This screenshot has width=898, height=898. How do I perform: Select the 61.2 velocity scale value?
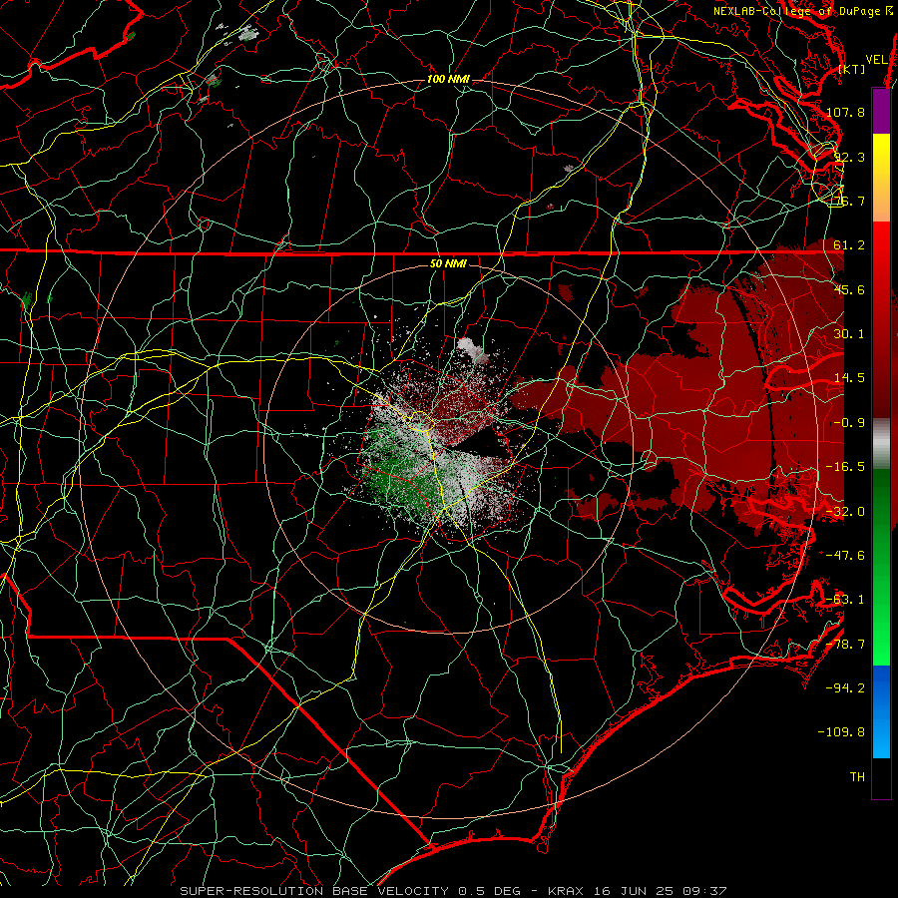pos(849,245)
